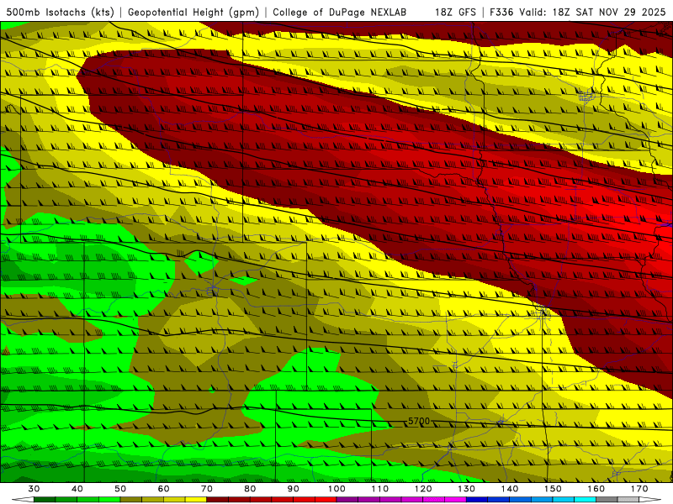Click the 40 knot colorbar label
The width and height of the screenshot is (673, 504).
click(77, 489)
